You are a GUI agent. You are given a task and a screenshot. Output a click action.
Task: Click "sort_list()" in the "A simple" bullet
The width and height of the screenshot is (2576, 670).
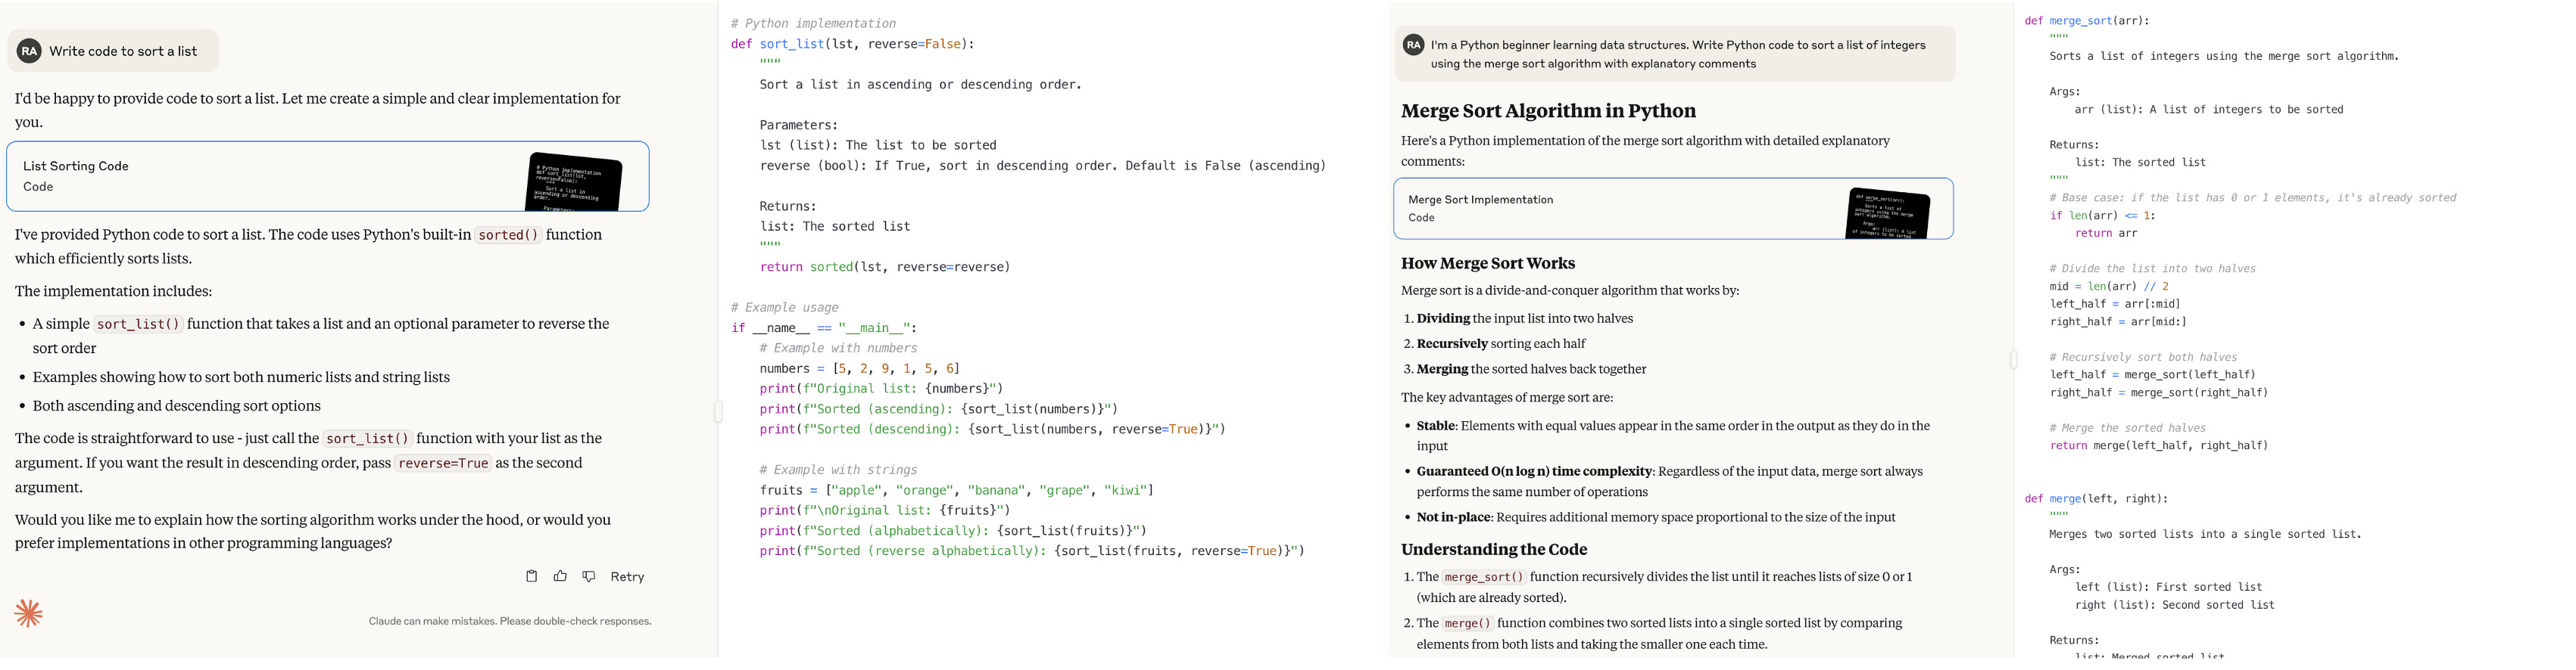coord(138,324)
